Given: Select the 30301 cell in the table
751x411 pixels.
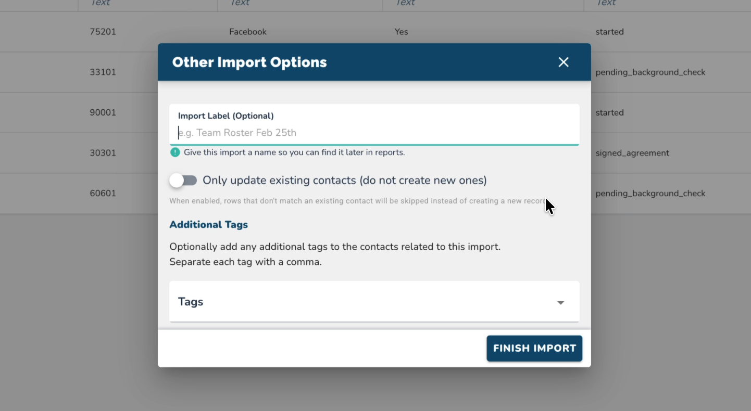Looking at the screenshot, I should [103, 153].
